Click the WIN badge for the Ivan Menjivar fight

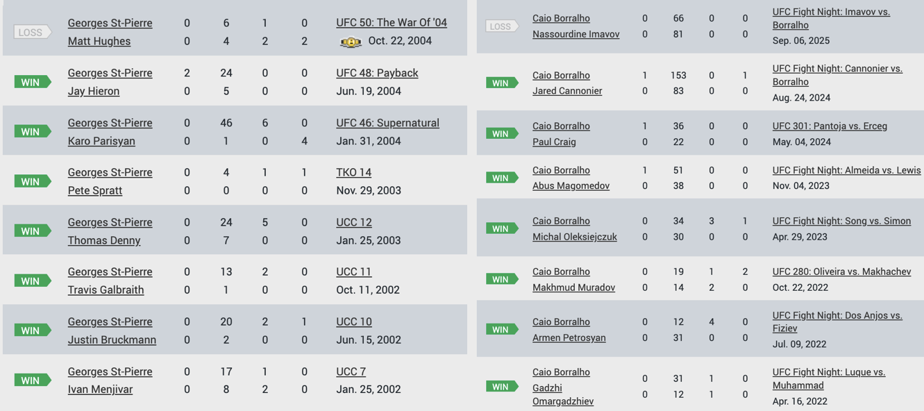[x=33, y=380]
